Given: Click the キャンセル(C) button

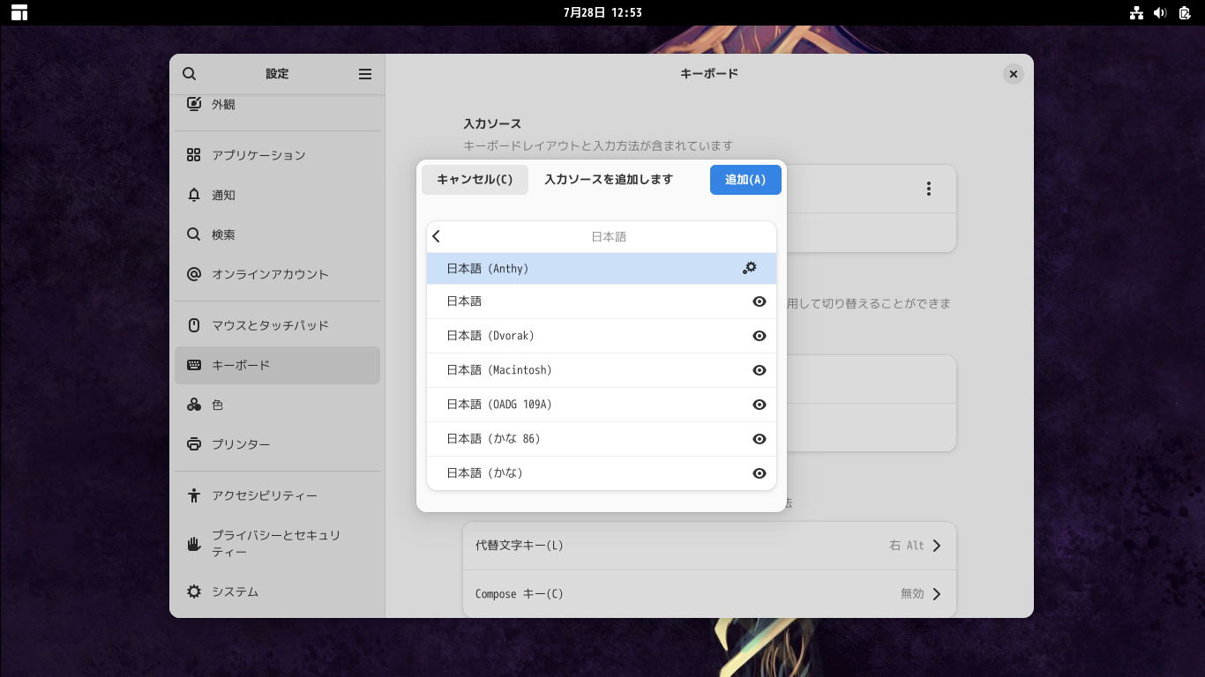Looking at the screenshot, I should [x=475, y=180].
